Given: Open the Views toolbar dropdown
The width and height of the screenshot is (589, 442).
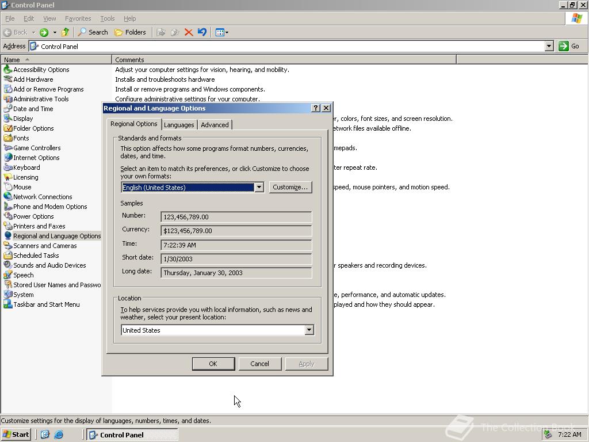Looking at the screenshot, I should [x=222, y=32].
